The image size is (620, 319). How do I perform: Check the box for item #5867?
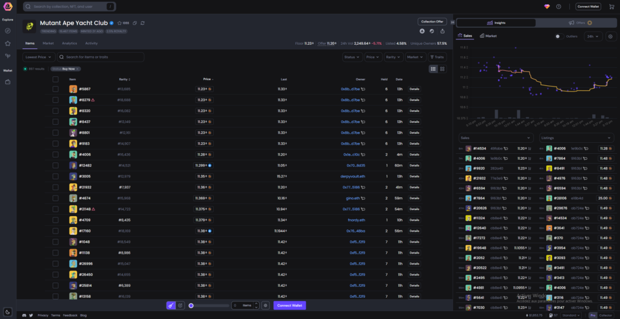(55, 89)
